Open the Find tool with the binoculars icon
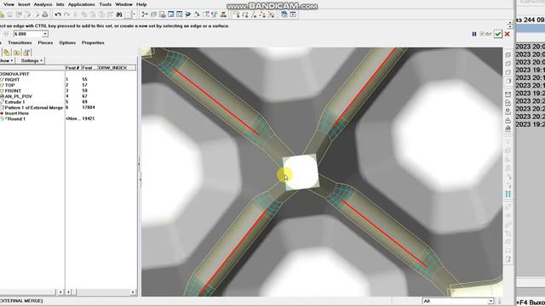 tap(119, 14)
